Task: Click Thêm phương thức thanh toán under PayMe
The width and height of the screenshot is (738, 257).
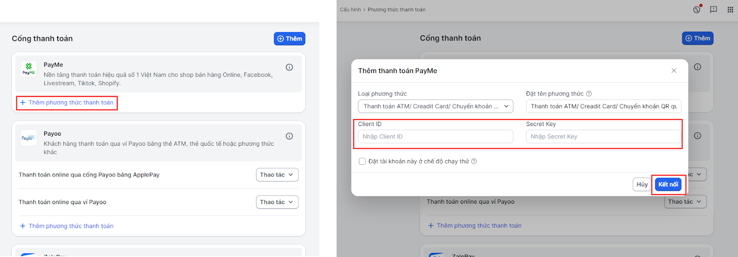Action: coord(67,103)
